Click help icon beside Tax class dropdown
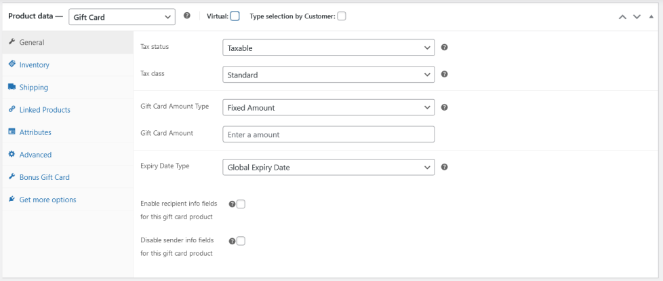Image resolution: width=663 pixels, height=281 pixels. (x=445, y=74)
